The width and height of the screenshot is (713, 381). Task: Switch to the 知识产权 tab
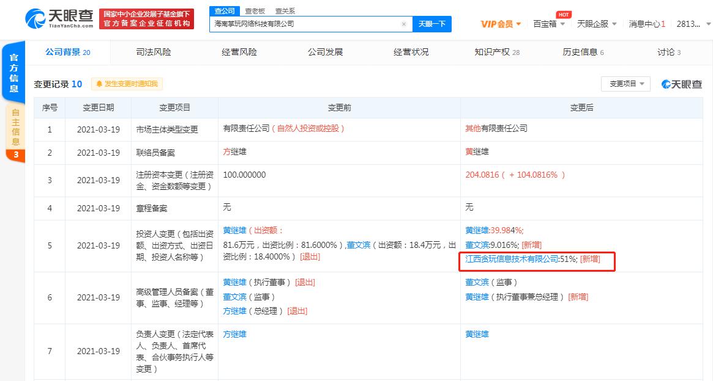[497, 52]
